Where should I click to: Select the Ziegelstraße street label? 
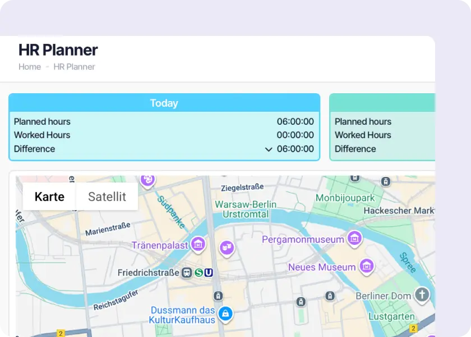242,188
